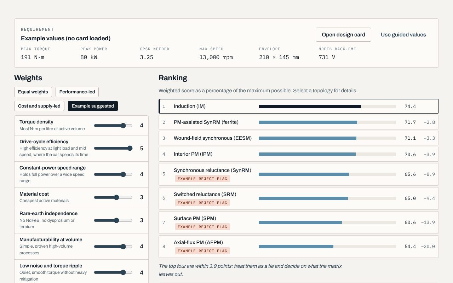
Task: Change the Constant-power speed range slider
Action: pos(113,174)
